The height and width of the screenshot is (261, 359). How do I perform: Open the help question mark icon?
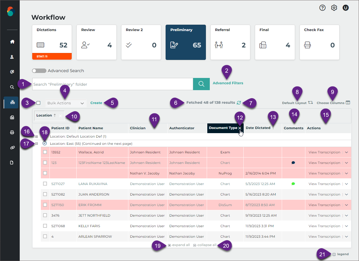(322, 8)
